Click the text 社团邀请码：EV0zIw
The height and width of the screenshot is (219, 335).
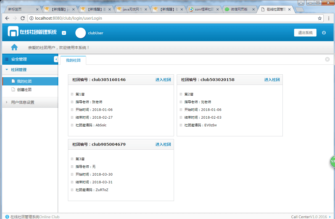click(x=201, y=125)
